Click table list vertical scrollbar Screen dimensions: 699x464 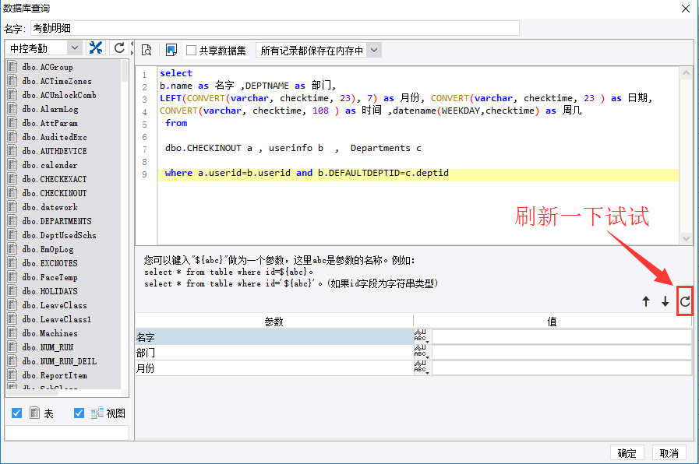[x=125, y=72]
